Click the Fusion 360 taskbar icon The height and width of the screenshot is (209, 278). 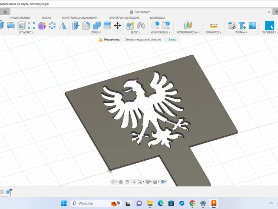pyautogui.click(x=214, y=203)
